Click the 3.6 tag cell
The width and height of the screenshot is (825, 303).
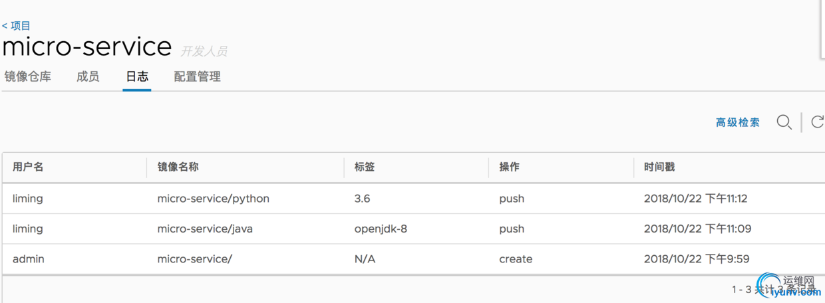(x=362, y=199)
